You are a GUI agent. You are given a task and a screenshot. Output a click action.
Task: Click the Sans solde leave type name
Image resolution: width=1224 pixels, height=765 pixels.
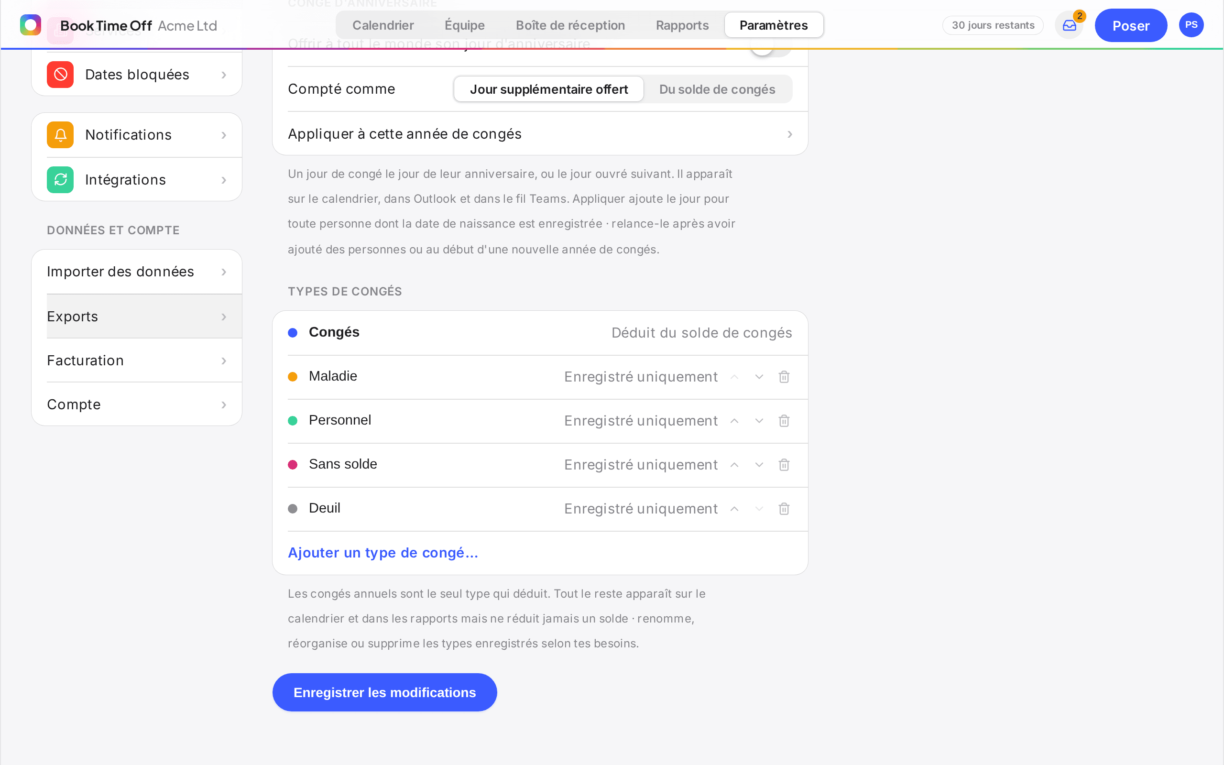coord(343,464)
